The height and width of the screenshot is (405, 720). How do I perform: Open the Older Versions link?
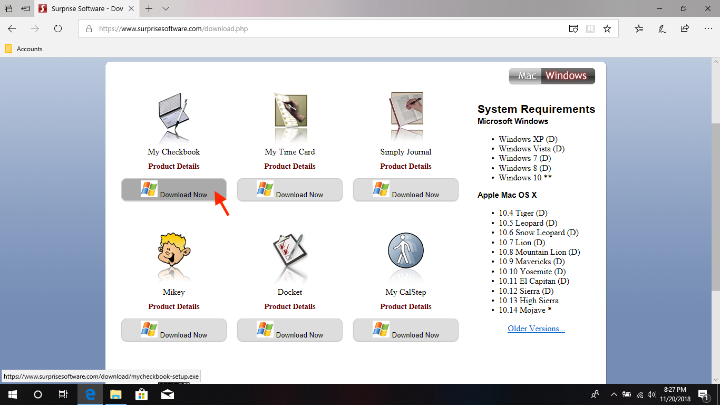(536, 329)
